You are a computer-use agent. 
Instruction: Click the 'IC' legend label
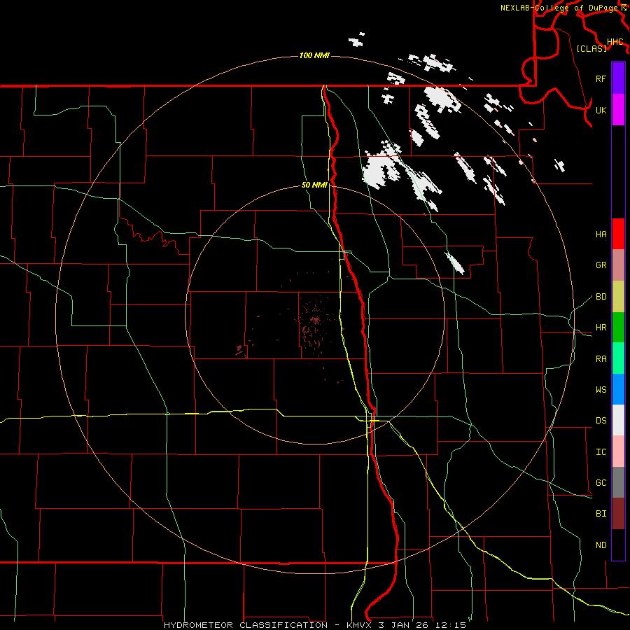pyautogui.click(x=601, y=452)
